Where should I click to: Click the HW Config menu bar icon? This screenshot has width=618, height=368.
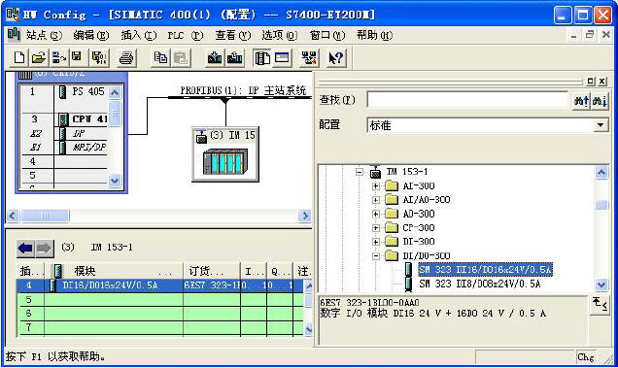pyautogui.click(x=14, y=35)
